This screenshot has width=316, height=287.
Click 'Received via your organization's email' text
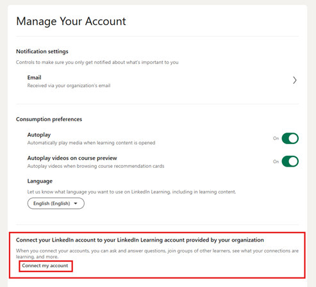[69, 86]
